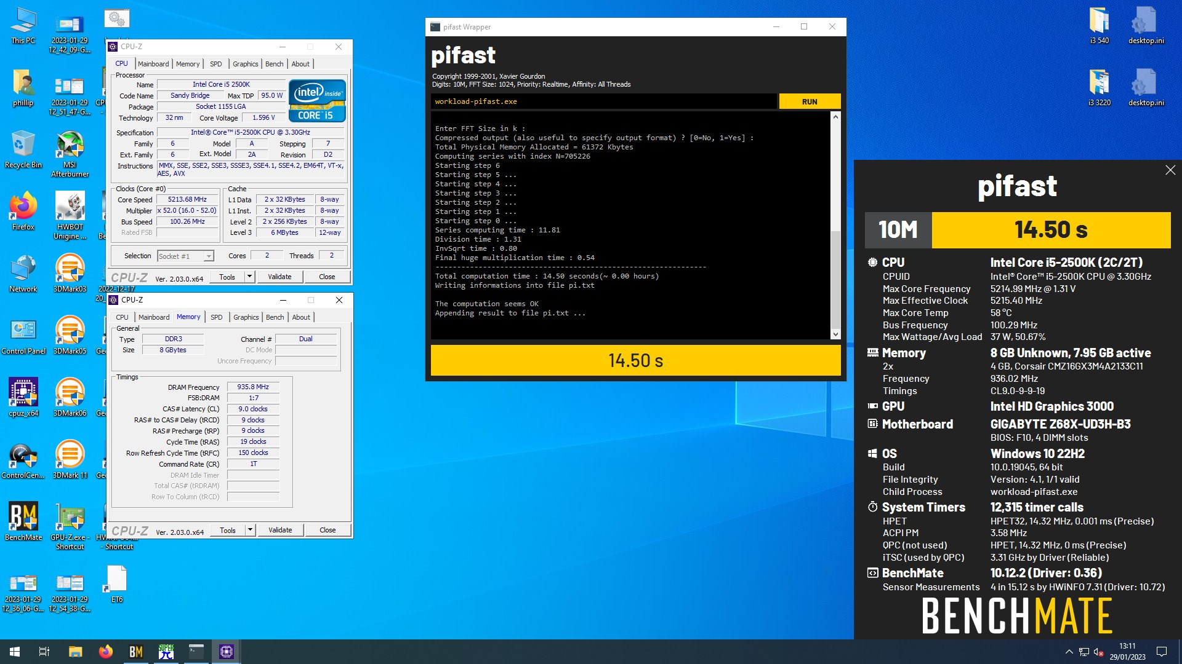Launch 3DMark03 desktop shortcut
This screenshot has width=1182, height=664.
click(x=70, y=274)
